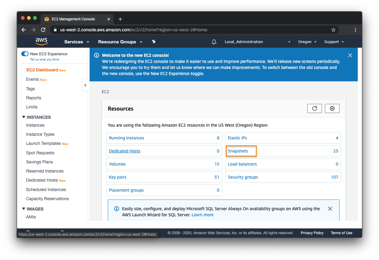The width and height of the screenshot is (379, 260).
Task: Click the info icon in welcome banner
Action: tap(97, 55)
